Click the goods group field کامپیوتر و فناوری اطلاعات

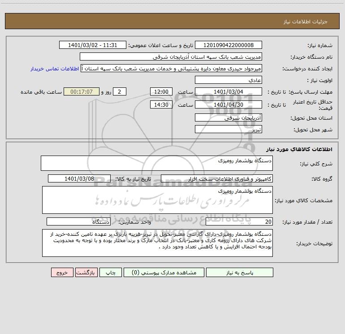click(217, 179)
